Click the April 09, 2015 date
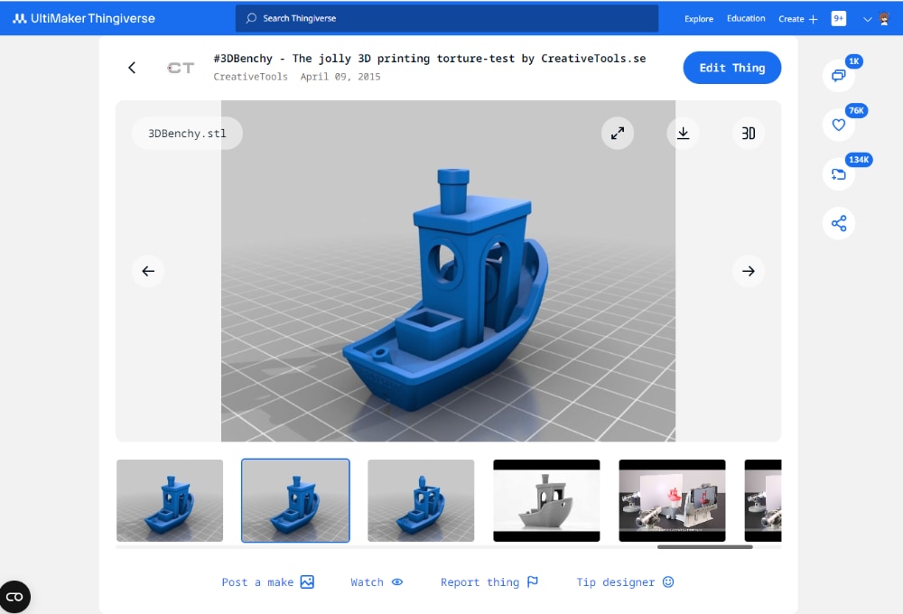Screen dimensions: 903x614 point(340,77)
